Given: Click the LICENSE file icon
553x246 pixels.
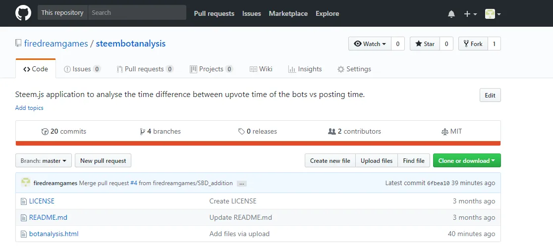Looking at the screenshot, I should [24, 201].
